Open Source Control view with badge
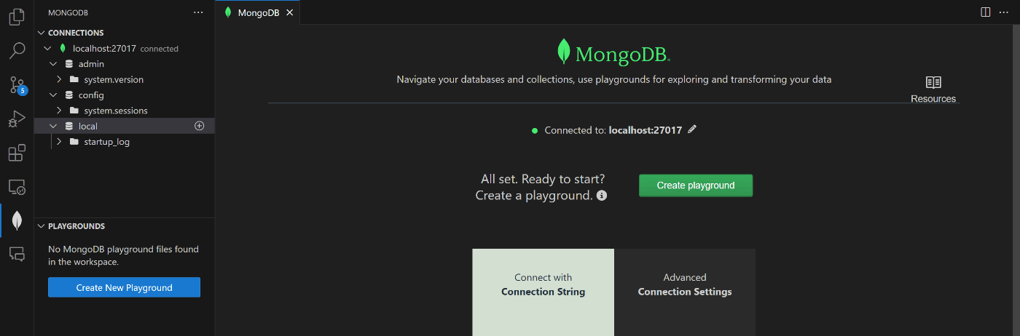Screen dimensions: 1020x336 click(x=17, y=85)
